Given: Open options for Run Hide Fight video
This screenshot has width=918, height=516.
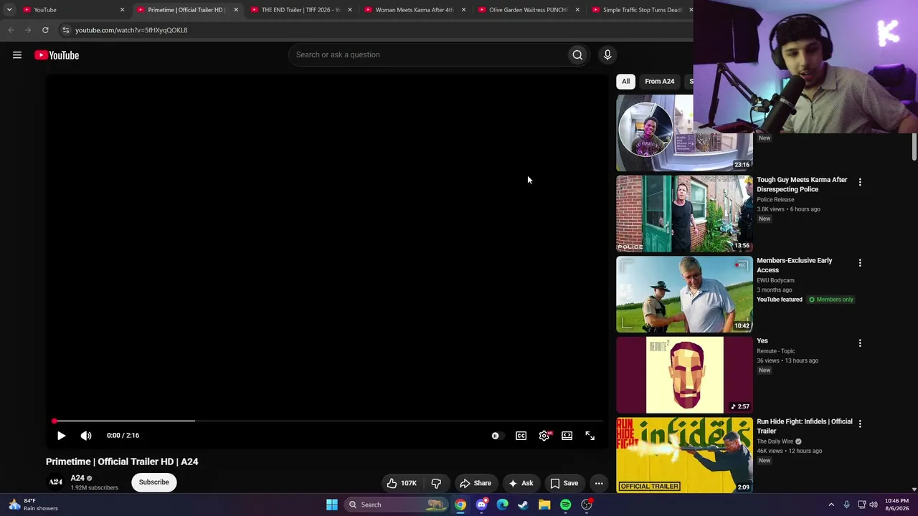Looking at the screenshot, I should click(860, 424).
